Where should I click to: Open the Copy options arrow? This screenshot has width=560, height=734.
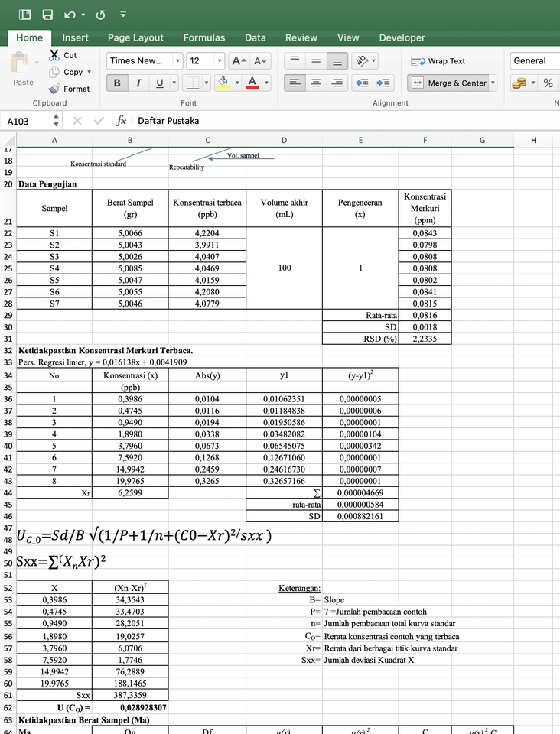(89, 72)
